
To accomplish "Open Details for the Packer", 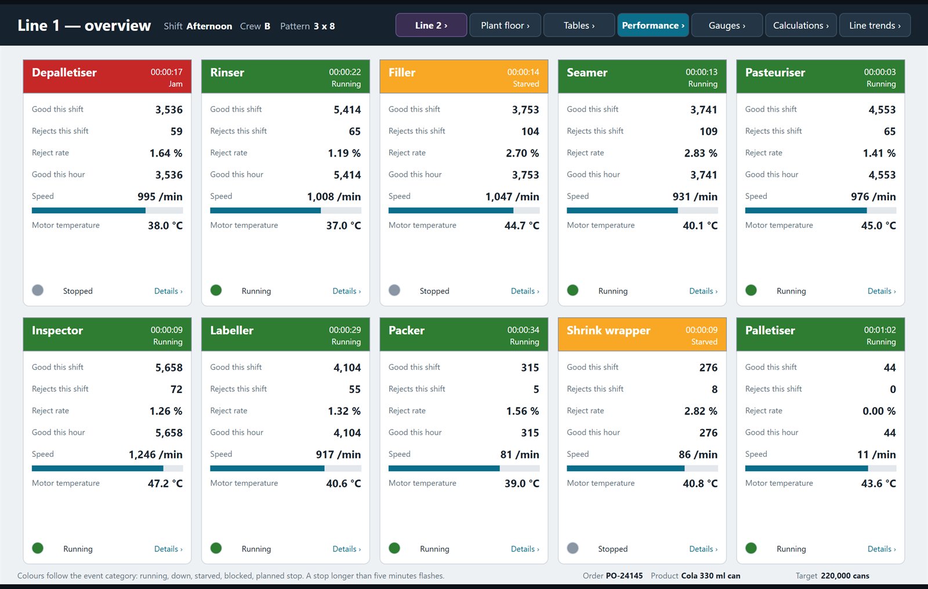I will point(525,549).
